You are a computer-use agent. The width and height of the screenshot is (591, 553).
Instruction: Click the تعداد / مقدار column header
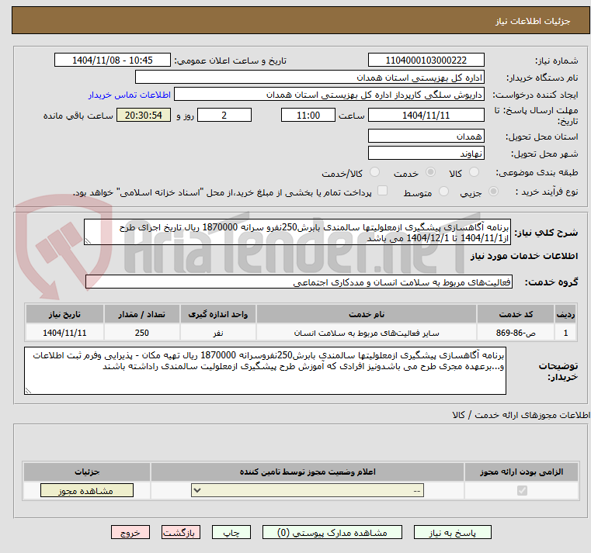(141, 314)
